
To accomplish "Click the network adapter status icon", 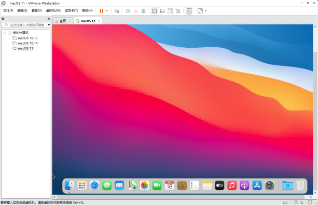I will [x=296, y=202].
